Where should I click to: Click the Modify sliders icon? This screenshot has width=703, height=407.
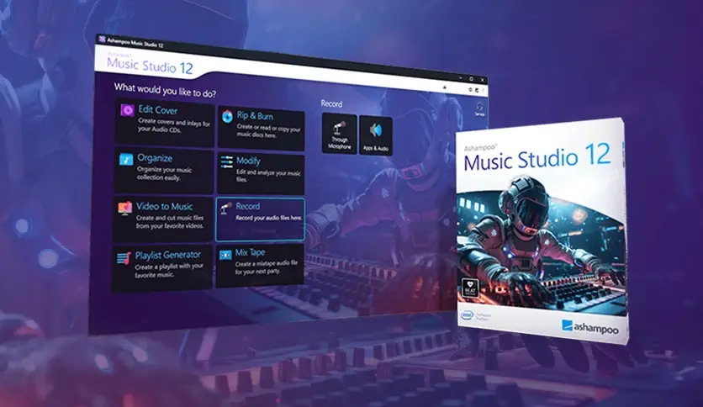(227, 161)
